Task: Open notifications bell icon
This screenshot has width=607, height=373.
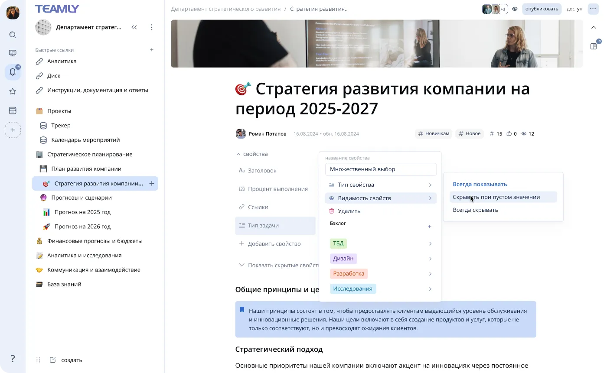Action: pos(13,72)
